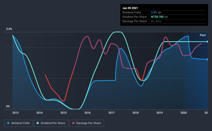212x131 pixels.
Task: Toggle the Dividend Per Share legend series
Action: pyautogui.click(x=51, y=123)
